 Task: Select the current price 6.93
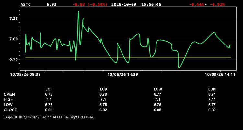pyautogui.click(x=52, y=4)
